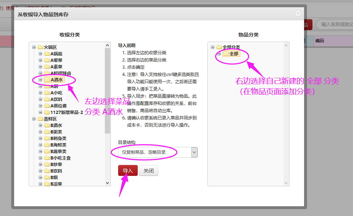Click the 编码 column header behind dialog

[x=333, y=41]
